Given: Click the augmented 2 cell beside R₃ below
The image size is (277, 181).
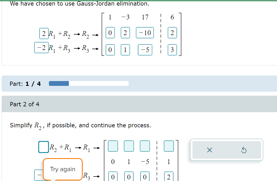Looking at the screenshot, I should point(169,176).
